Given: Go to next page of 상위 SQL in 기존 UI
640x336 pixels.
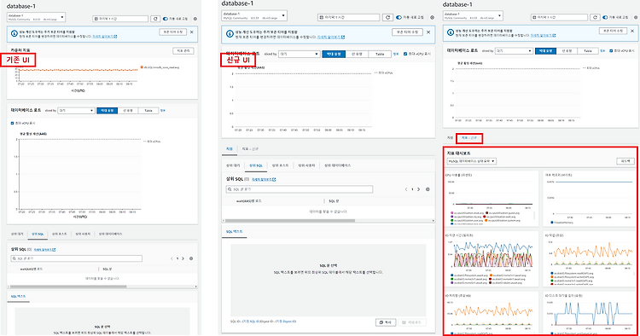Looking at the screenshot, I should pyautogui.click(x=183, y=258).
